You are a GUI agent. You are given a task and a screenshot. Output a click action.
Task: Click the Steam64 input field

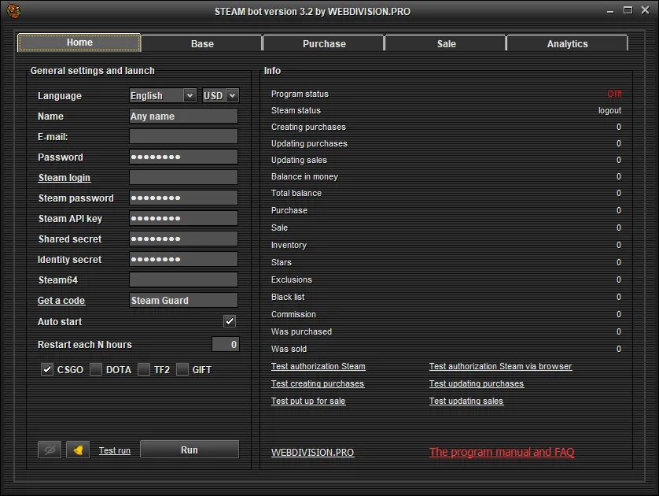click(x=184, y=279)
